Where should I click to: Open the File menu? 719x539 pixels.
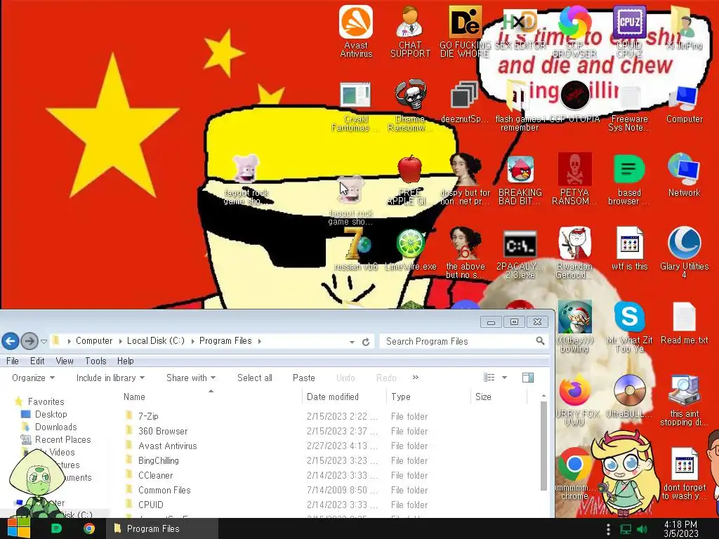click(13, 361)
